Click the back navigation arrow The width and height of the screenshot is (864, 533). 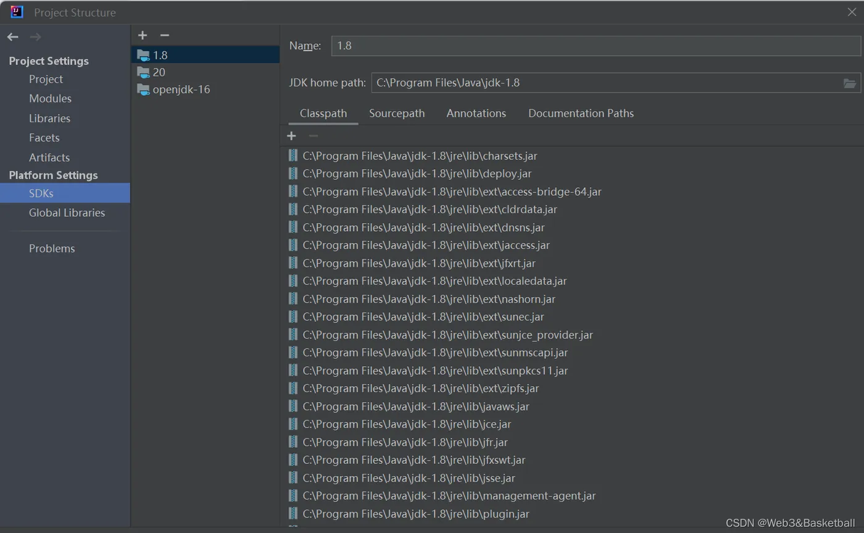[x=12, y=37]
